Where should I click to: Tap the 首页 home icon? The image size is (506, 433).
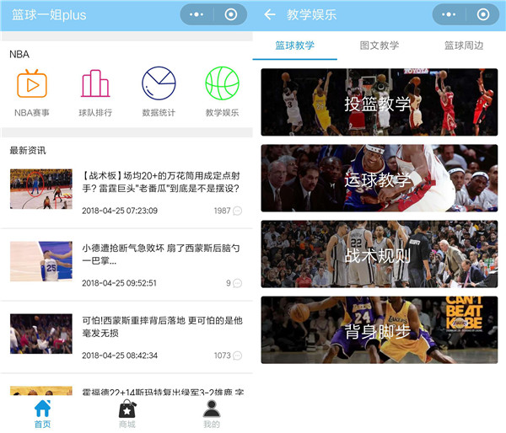point(43,409)
